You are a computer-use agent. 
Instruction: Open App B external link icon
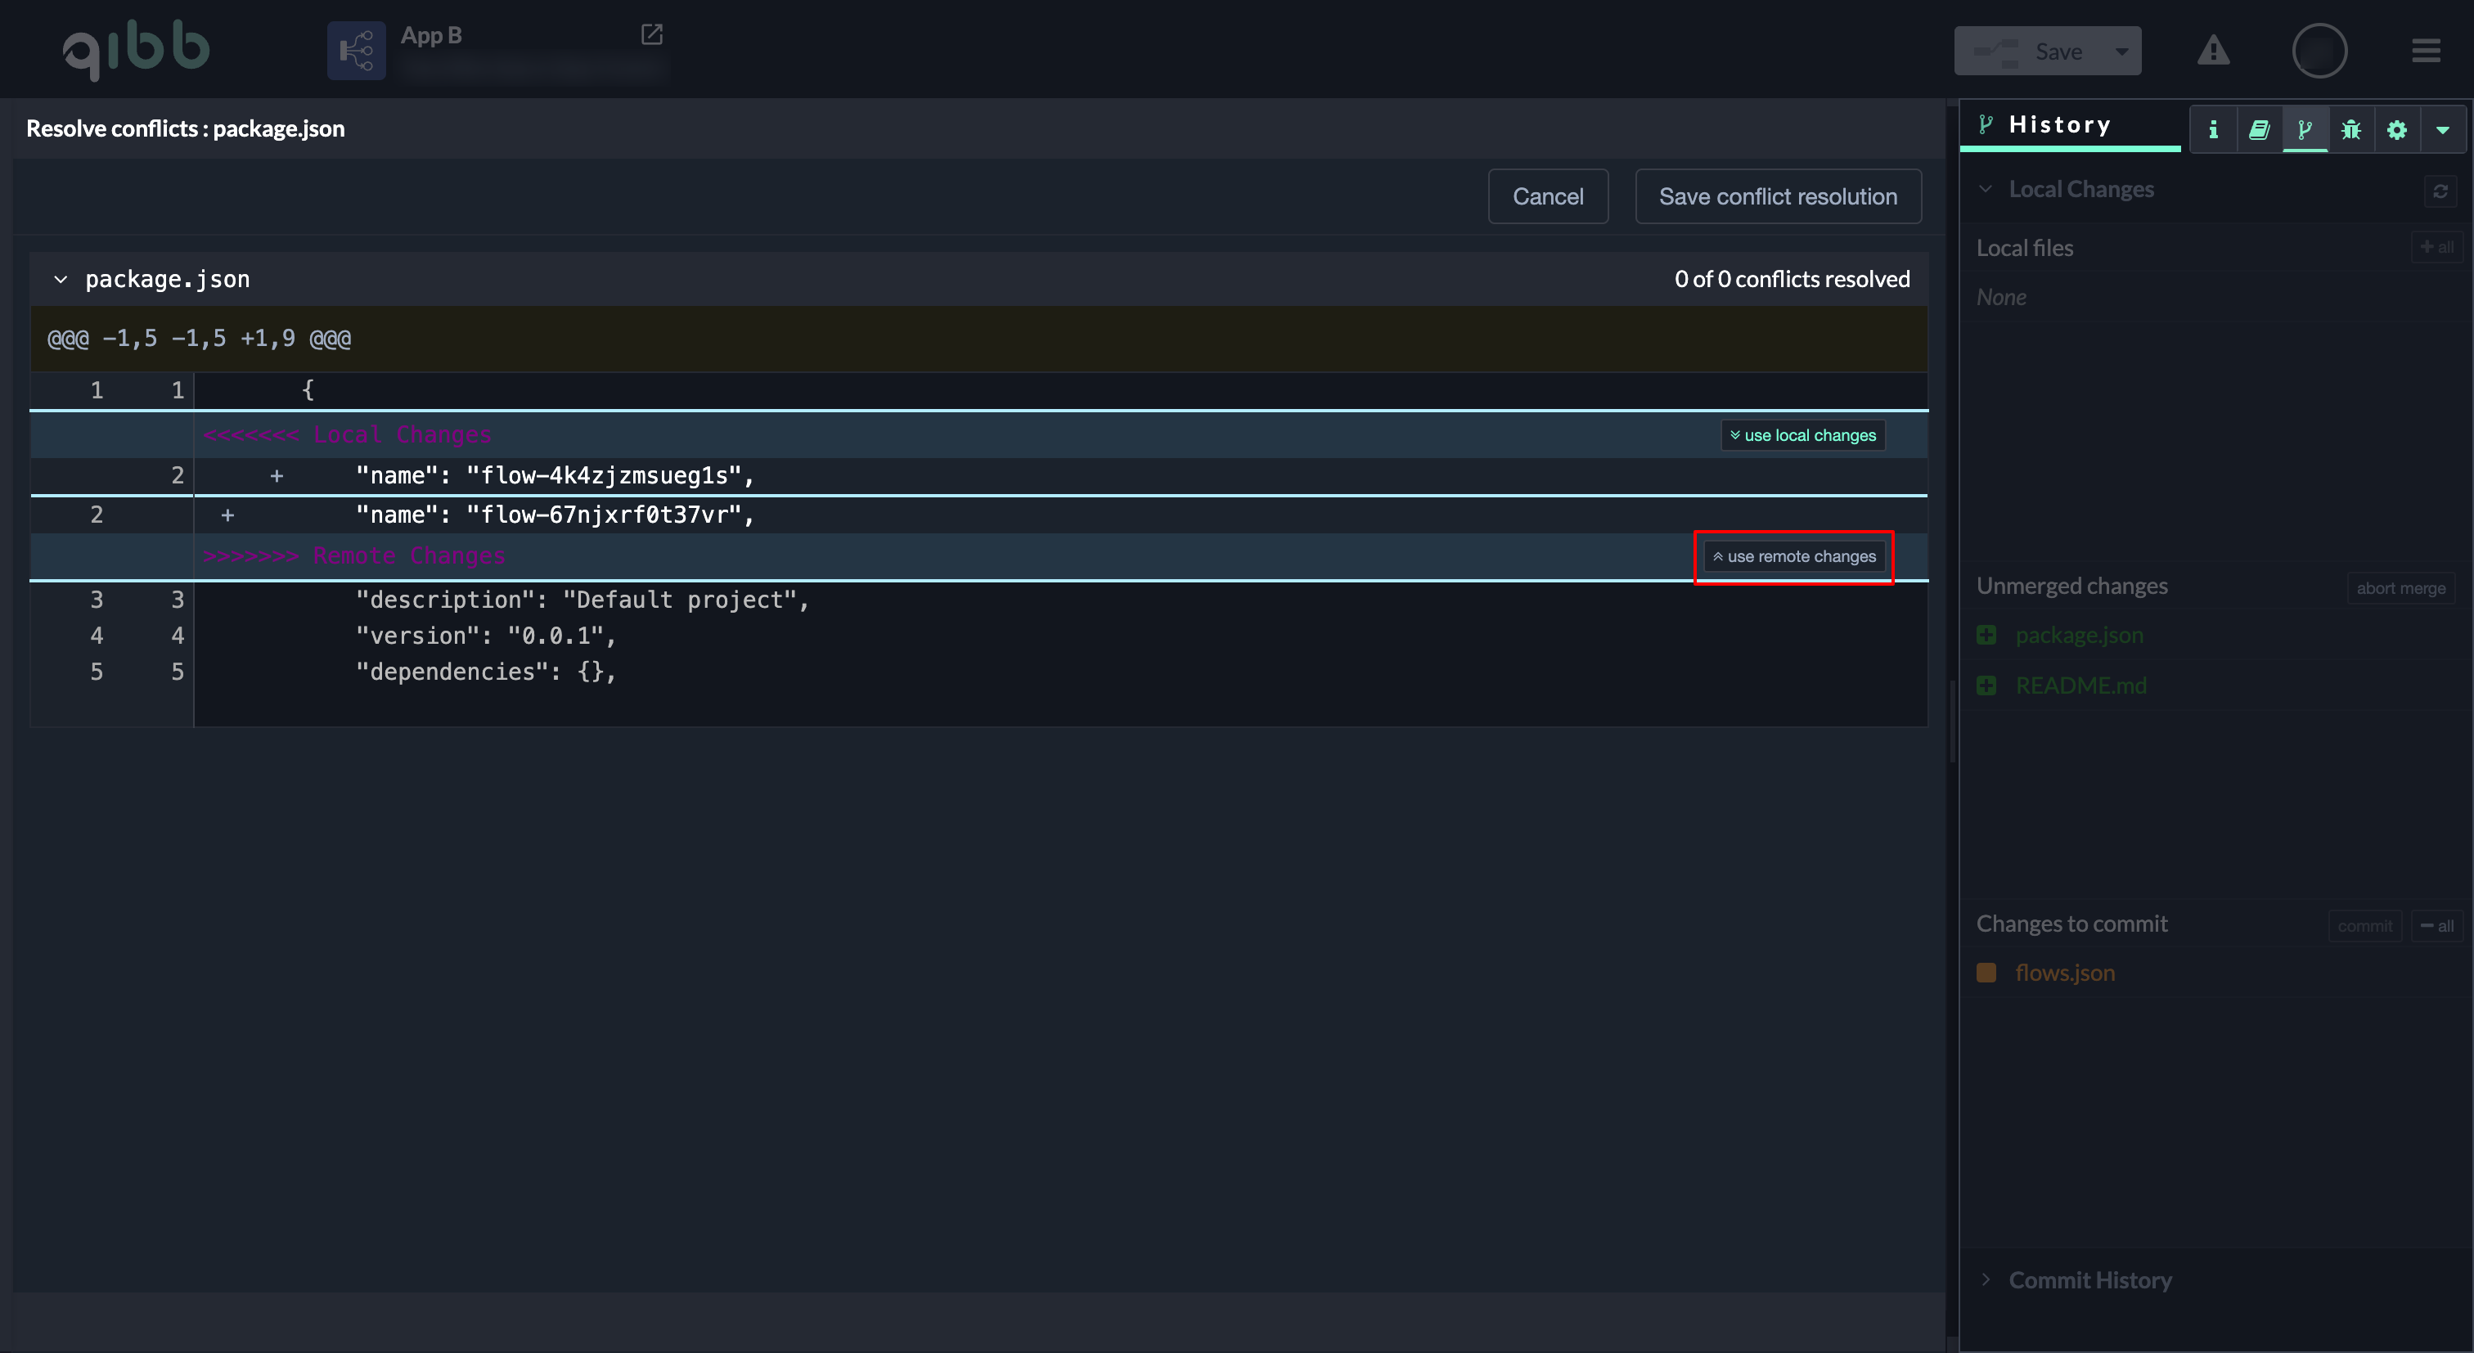pyautogui.click(x=651, y=34)
